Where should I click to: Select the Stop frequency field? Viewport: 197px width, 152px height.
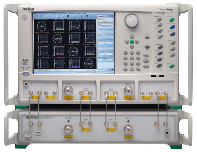click(105, 27)
